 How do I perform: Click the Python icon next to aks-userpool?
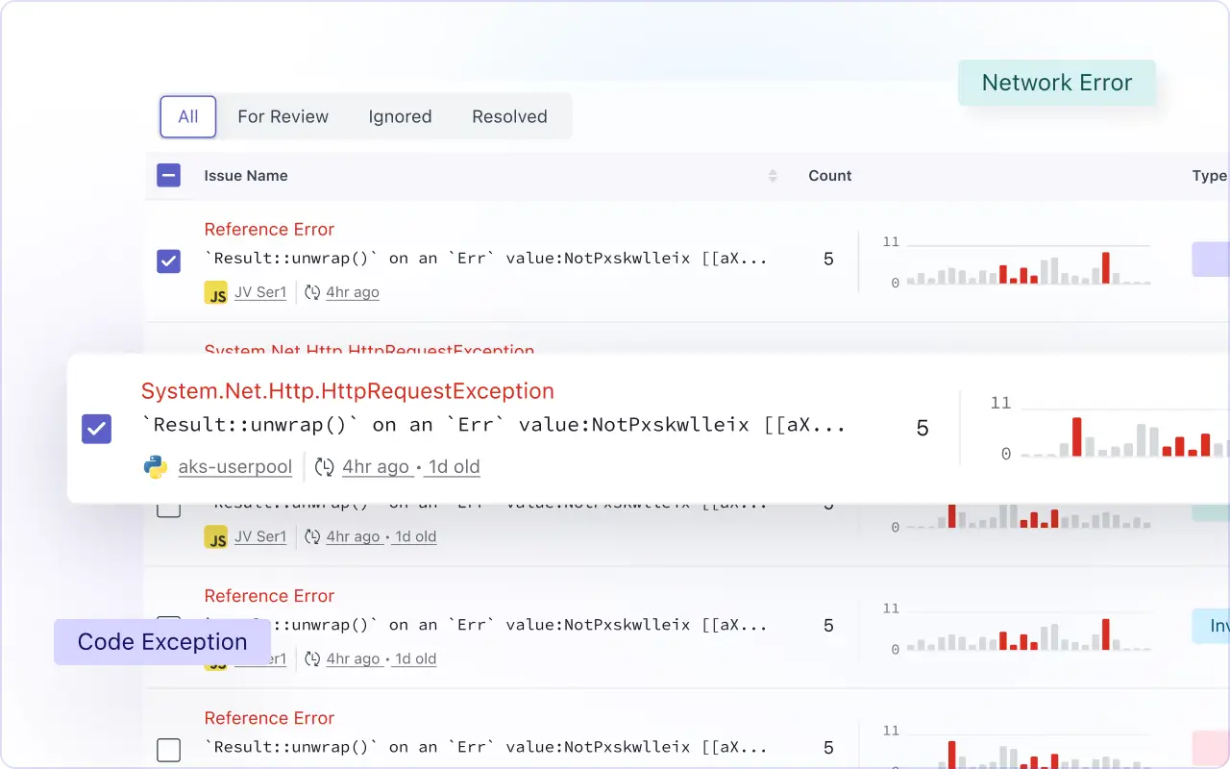pyautogui.click(x=156, y=467)
